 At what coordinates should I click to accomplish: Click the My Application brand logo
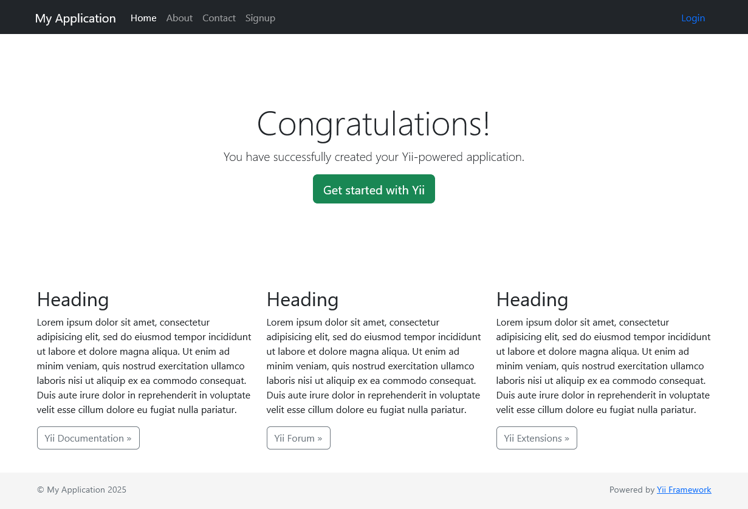click(75, 18)
